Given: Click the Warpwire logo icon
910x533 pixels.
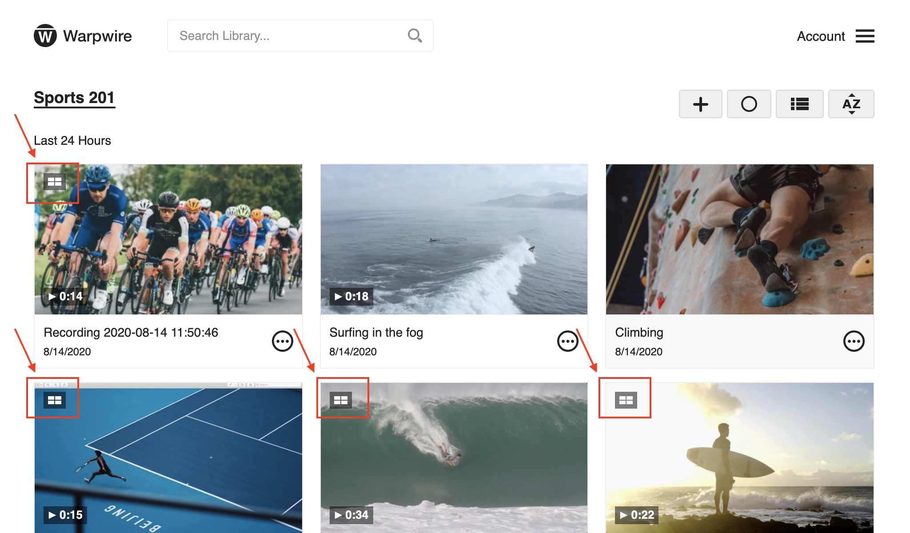Looking at the screenshot, I should 45,36.
